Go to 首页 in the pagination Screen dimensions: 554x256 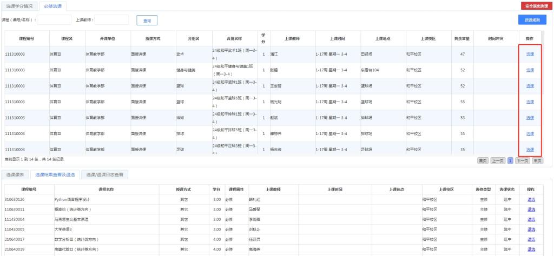(482, 161)
